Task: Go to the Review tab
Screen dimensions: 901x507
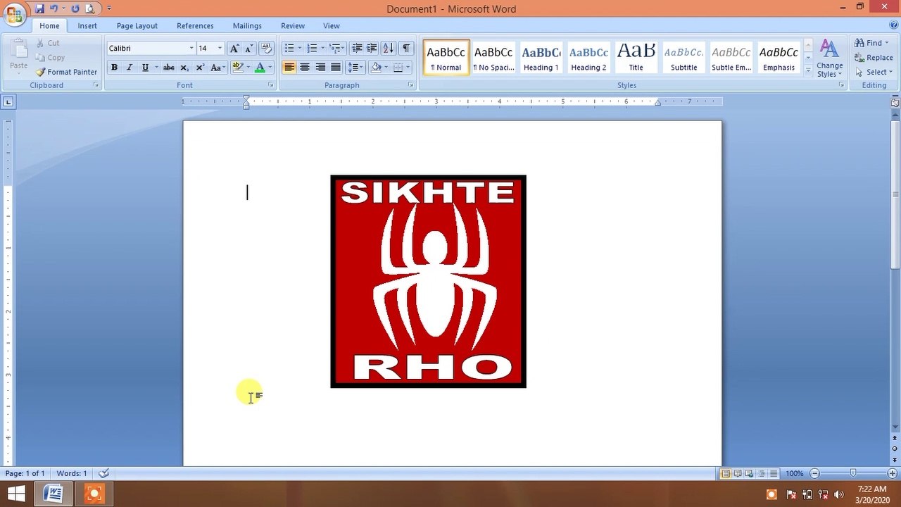Action: [x=293, y=26]
